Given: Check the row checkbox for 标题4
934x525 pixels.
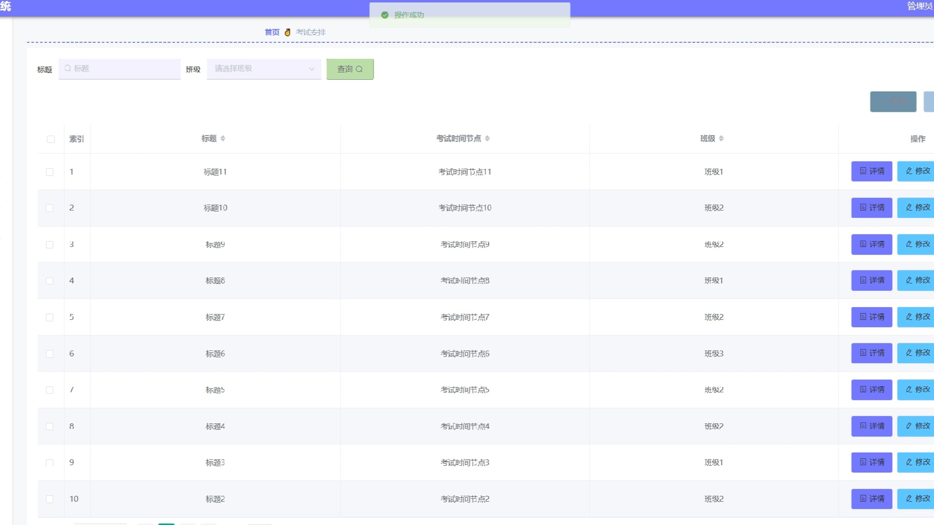Looking at the screenshot, I should (50, 426).
